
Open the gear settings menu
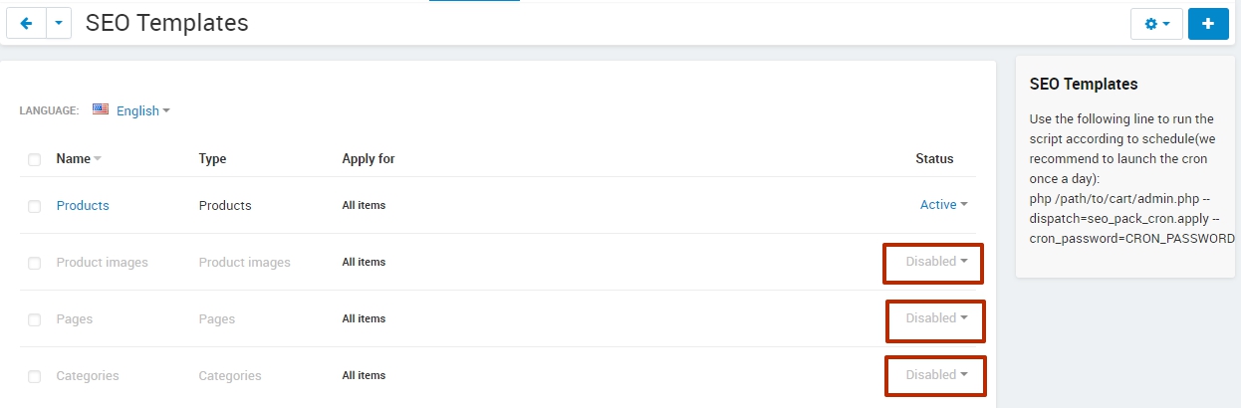pos(1156,23)
